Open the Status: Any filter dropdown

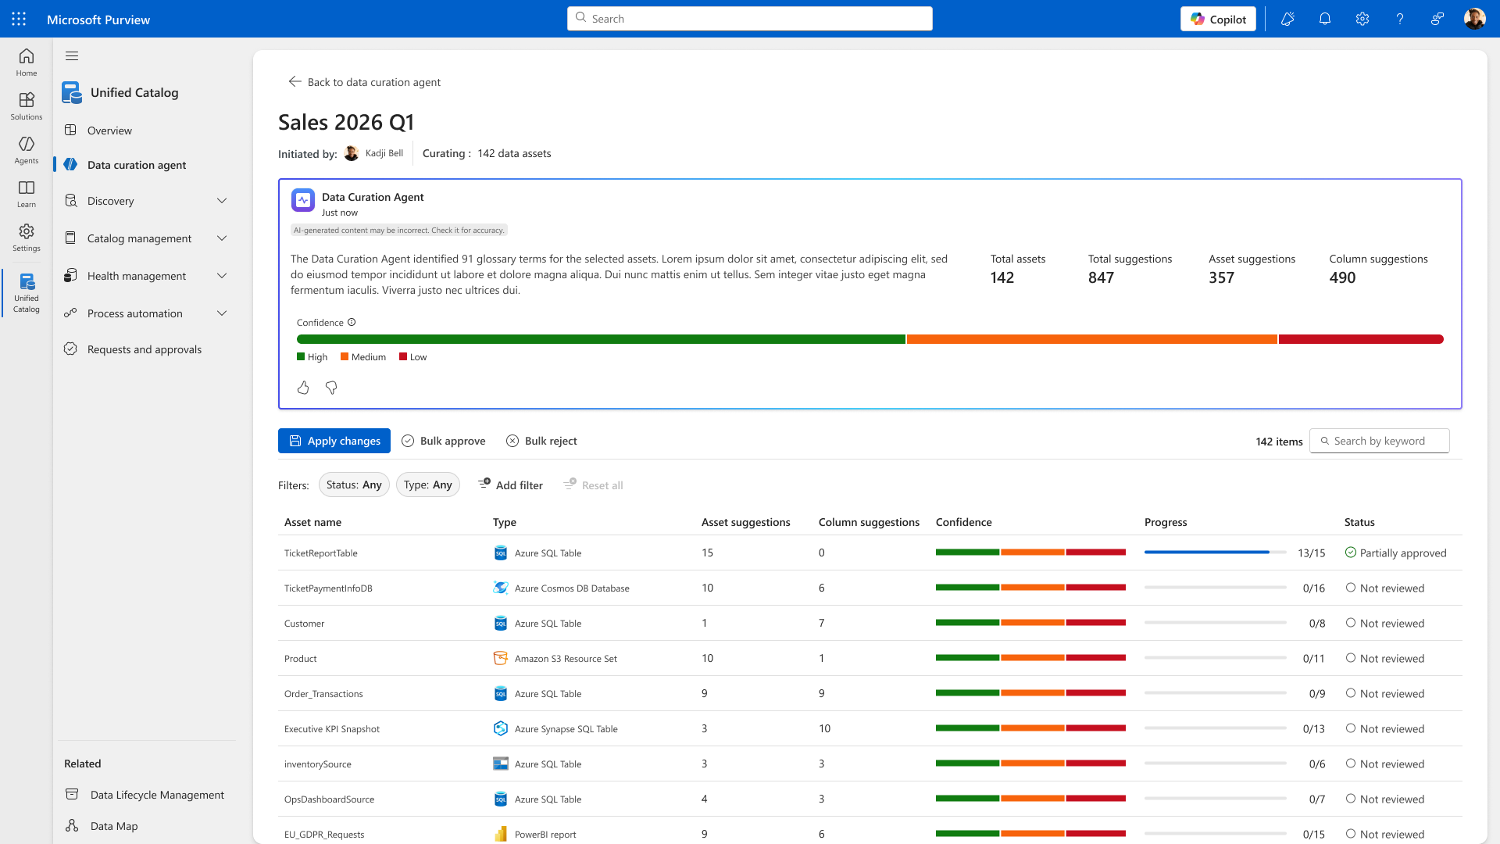[x=354, y=485]
